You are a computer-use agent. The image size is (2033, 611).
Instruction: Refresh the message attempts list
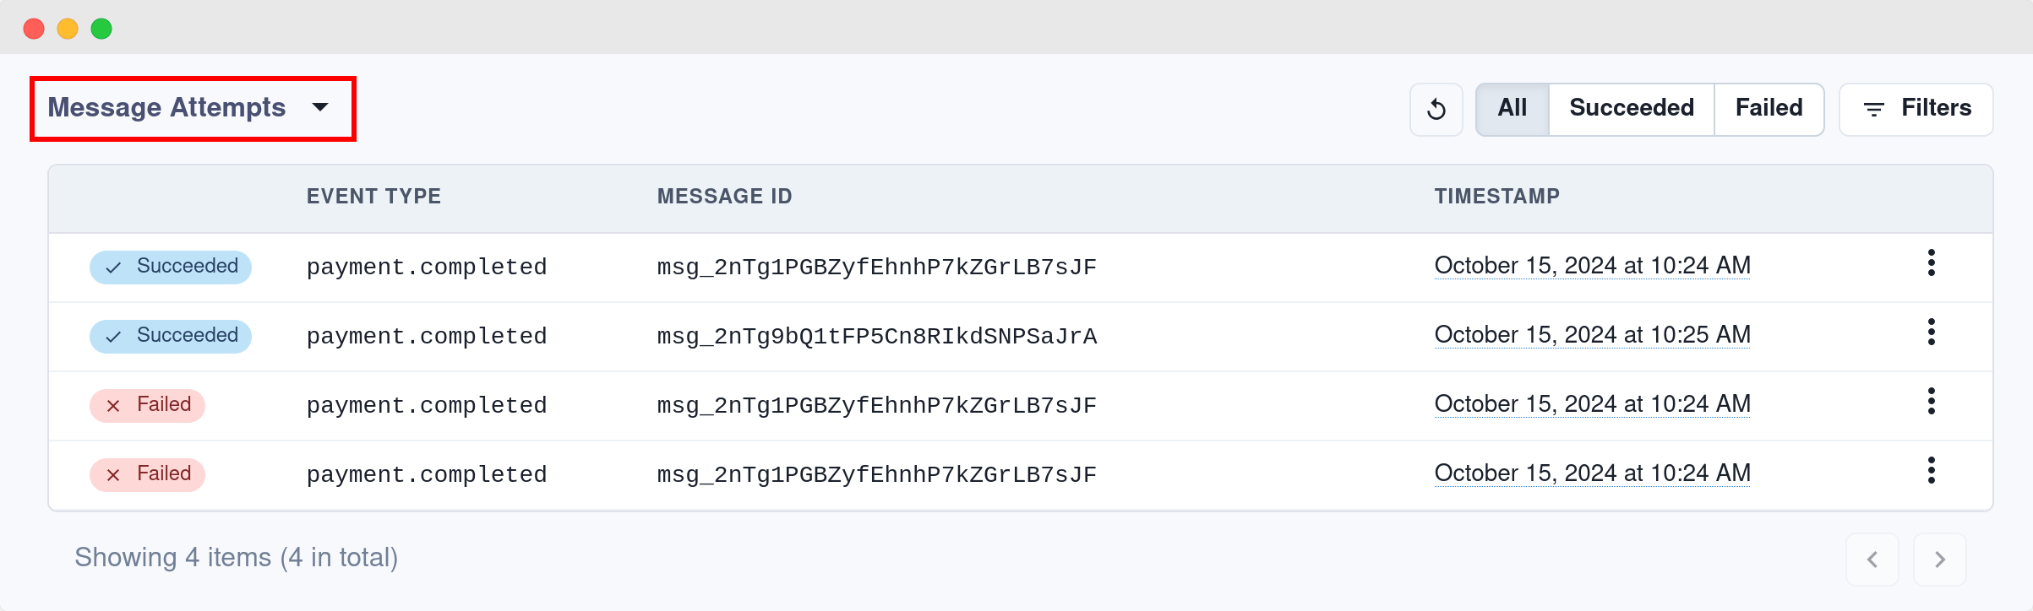coord(1436,109)
